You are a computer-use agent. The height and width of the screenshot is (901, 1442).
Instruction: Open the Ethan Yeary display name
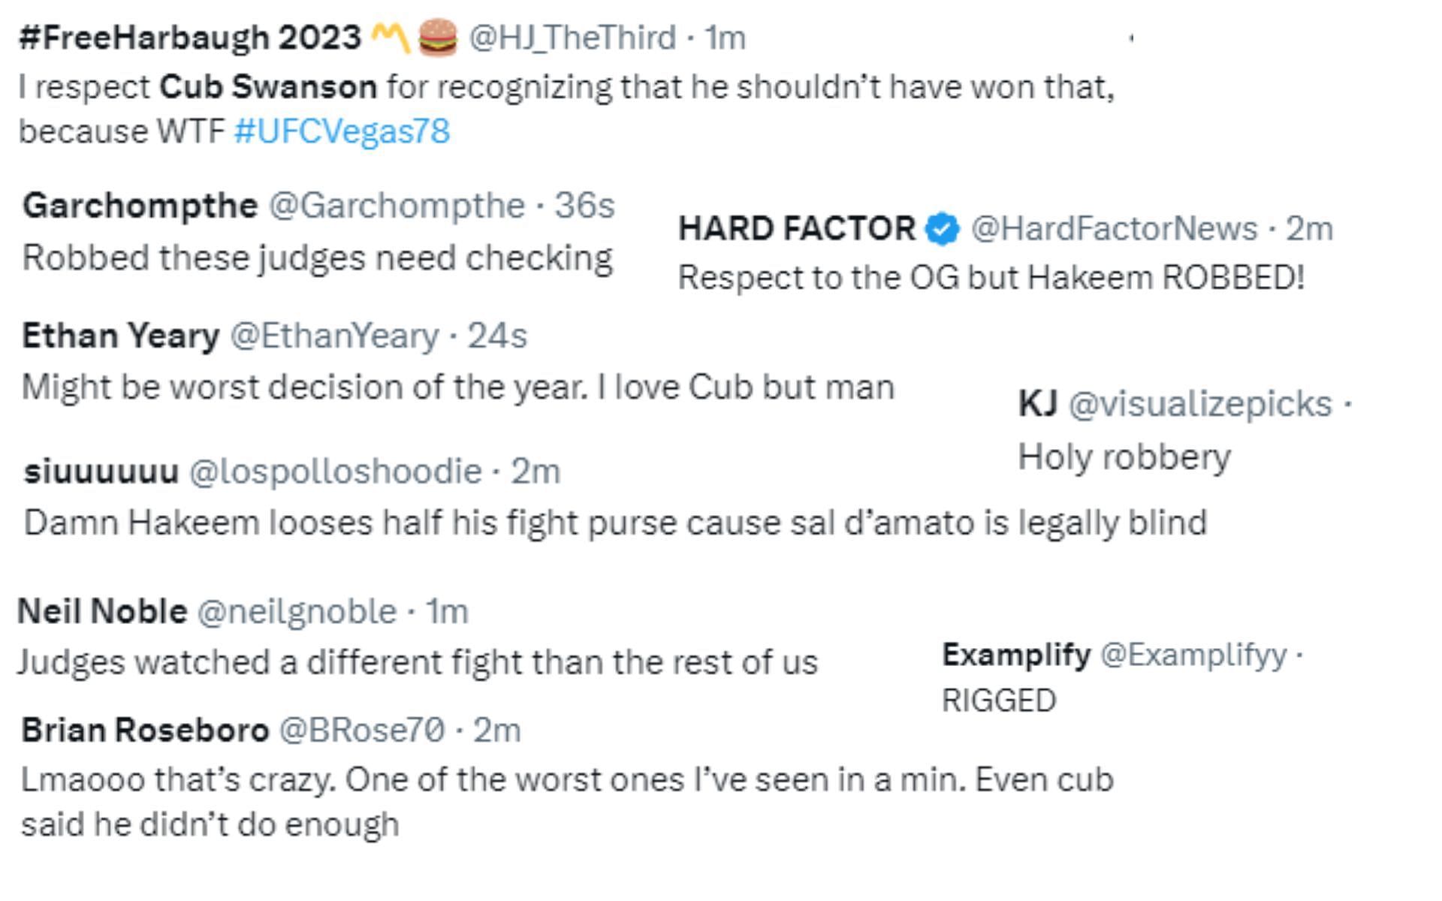[x=121, y=336]
